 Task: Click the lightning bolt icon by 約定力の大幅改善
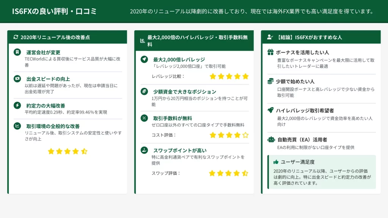[17, 105]
